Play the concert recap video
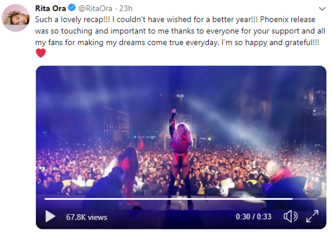 tap(50, 216)
